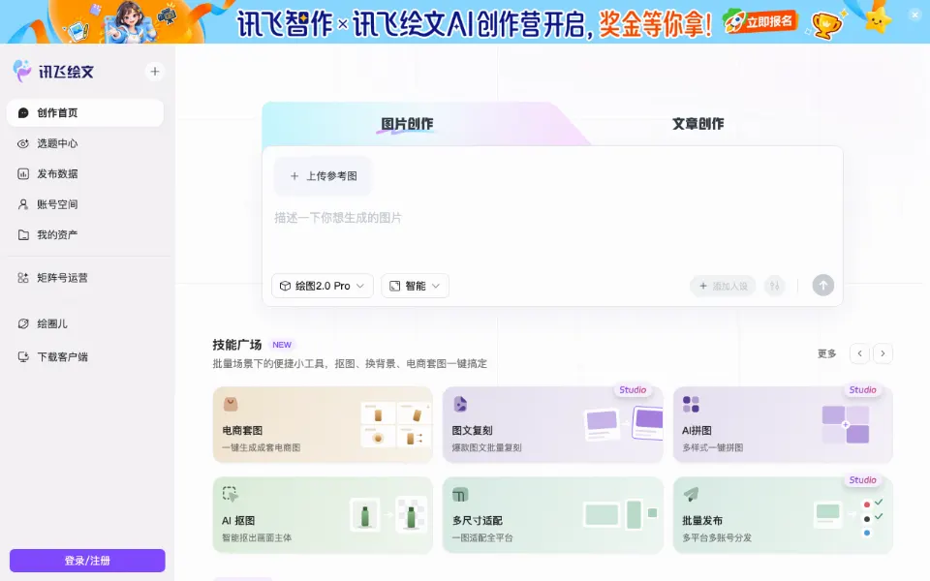Open the 图文复刻 skill card

(553, 424)
